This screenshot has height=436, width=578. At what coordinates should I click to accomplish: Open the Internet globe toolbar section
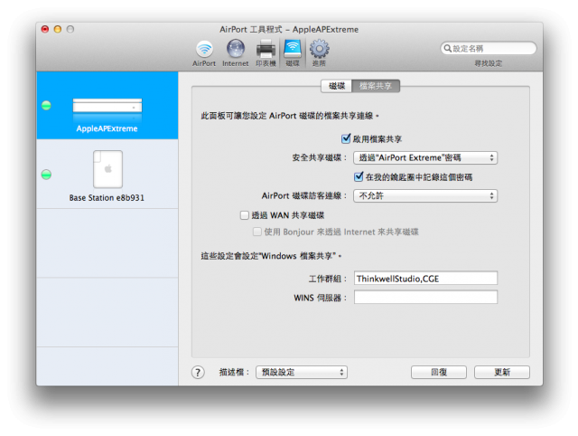(x=236, y=53)
